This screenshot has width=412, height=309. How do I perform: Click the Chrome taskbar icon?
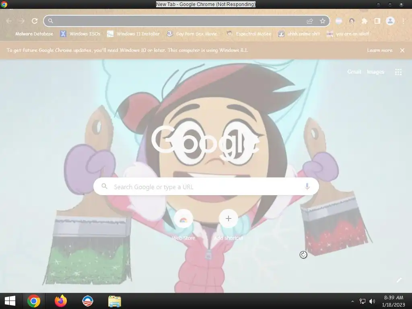pyautogui.click(x=34, y=301)
